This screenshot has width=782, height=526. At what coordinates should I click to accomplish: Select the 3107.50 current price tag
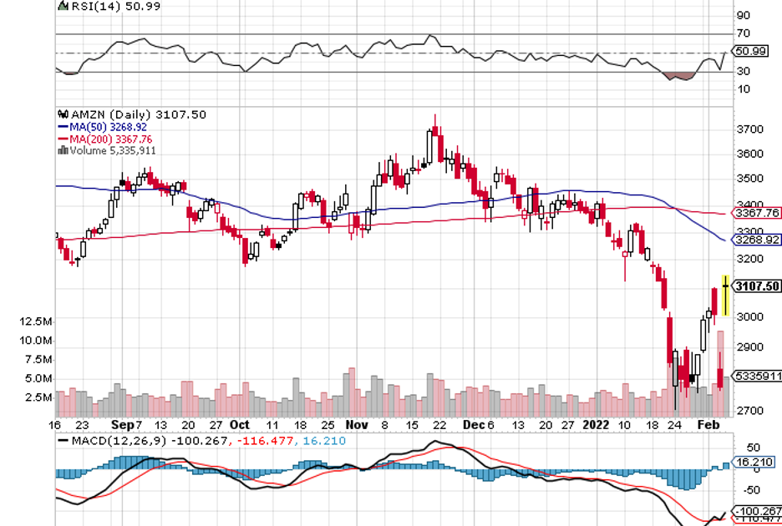coord(755,286)
